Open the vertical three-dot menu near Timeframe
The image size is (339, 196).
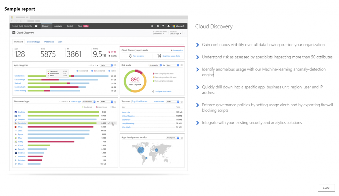click(x=184, y=33)
